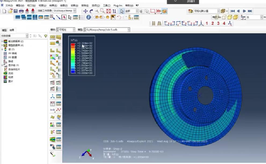
Task: Apply saved view 4
Action: point(224,23)
